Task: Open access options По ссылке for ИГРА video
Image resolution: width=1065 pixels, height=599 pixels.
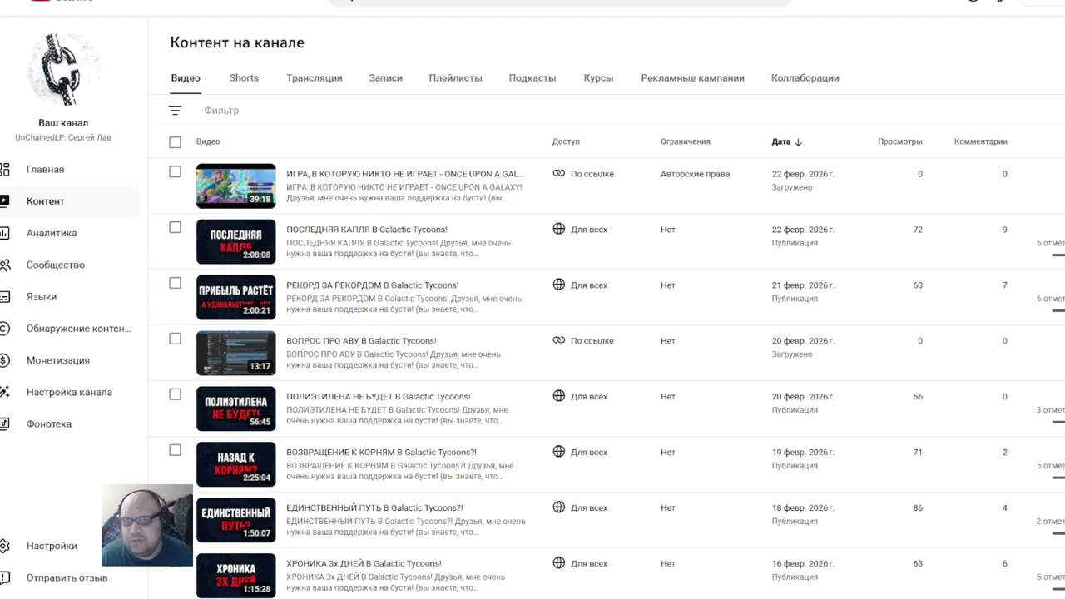Action: coord(592,174)
